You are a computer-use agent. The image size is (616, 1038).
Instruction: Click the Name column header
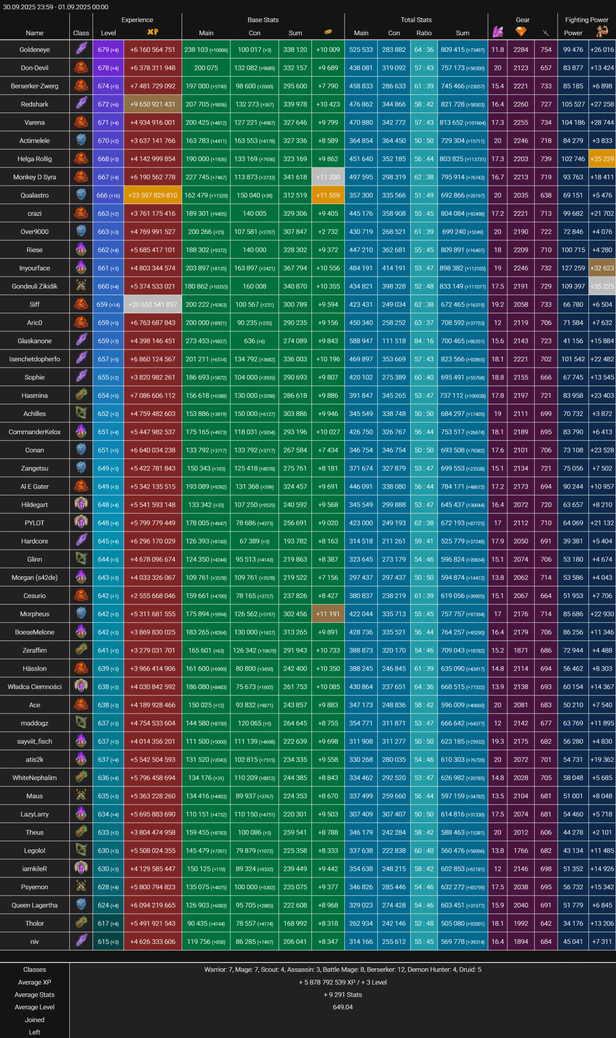pyautogui.click(x=34, y=33)
